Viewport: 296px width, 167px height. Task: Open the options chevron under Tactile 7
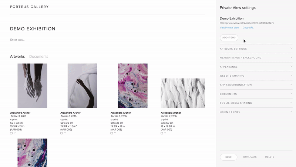tap(165, 133)
